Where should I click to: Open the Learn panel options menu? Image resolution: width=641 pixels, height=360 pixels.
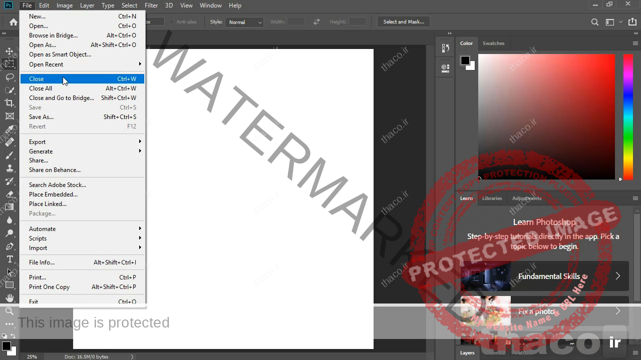pyautogui.click(x=635, y=198)
